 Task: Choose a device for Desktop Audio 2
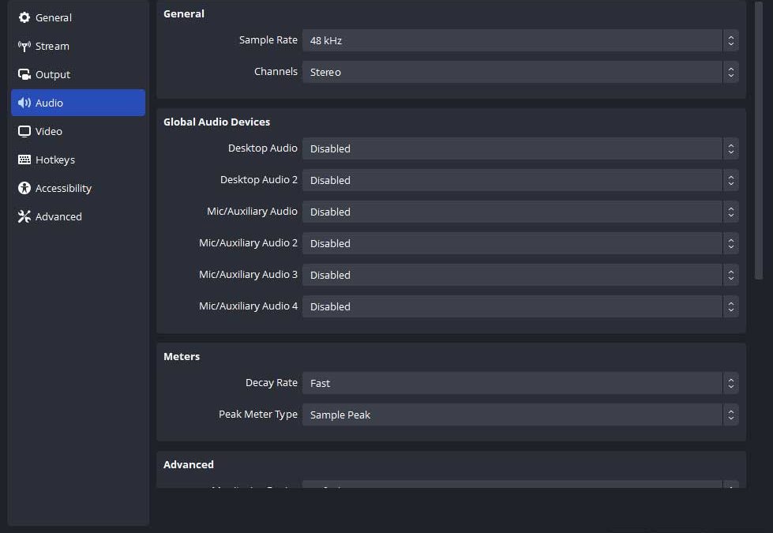tap(520, 180)
